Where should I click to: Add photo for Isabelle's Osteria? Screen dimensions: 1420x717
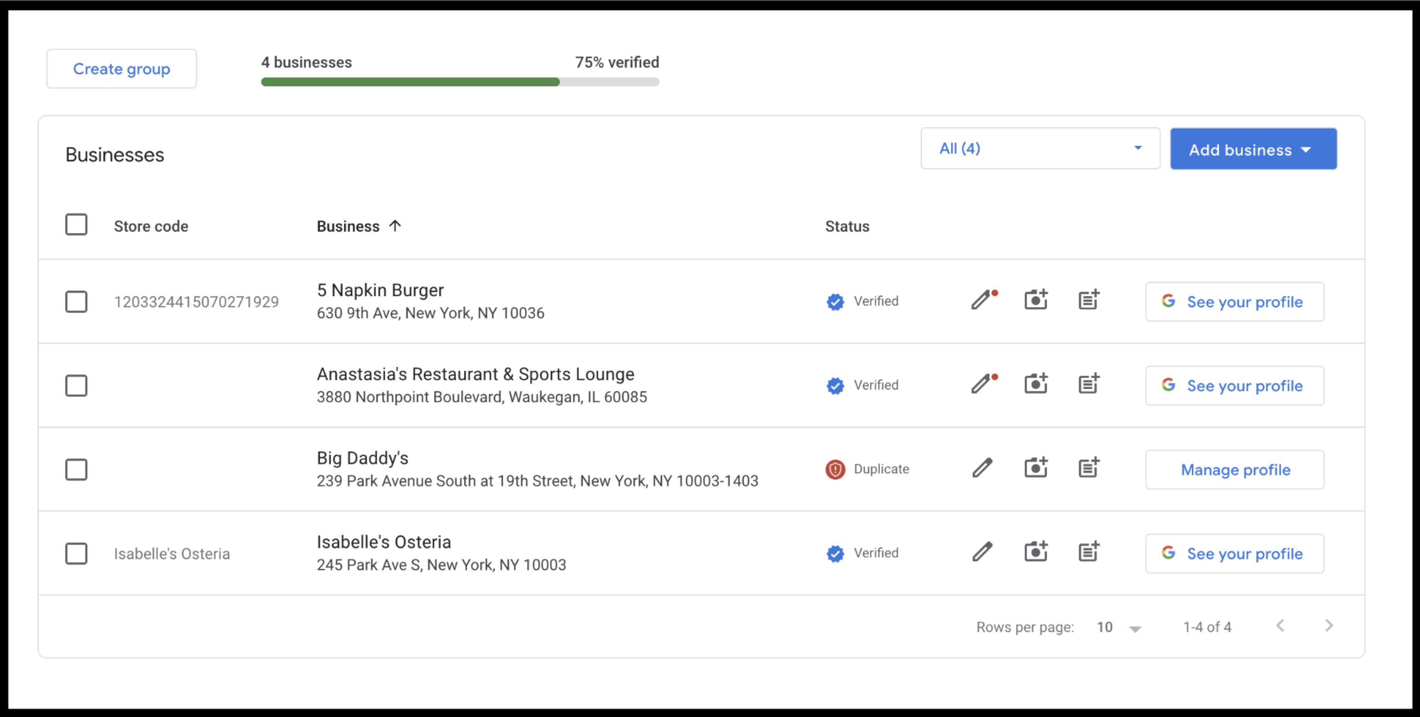(x=1036, y=552)
